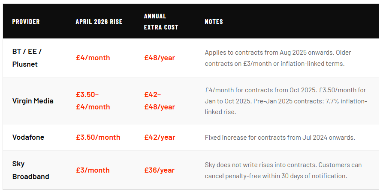Click the £48/year annual cost value
This screenshot has height=191, width=380.
point(160,58)
